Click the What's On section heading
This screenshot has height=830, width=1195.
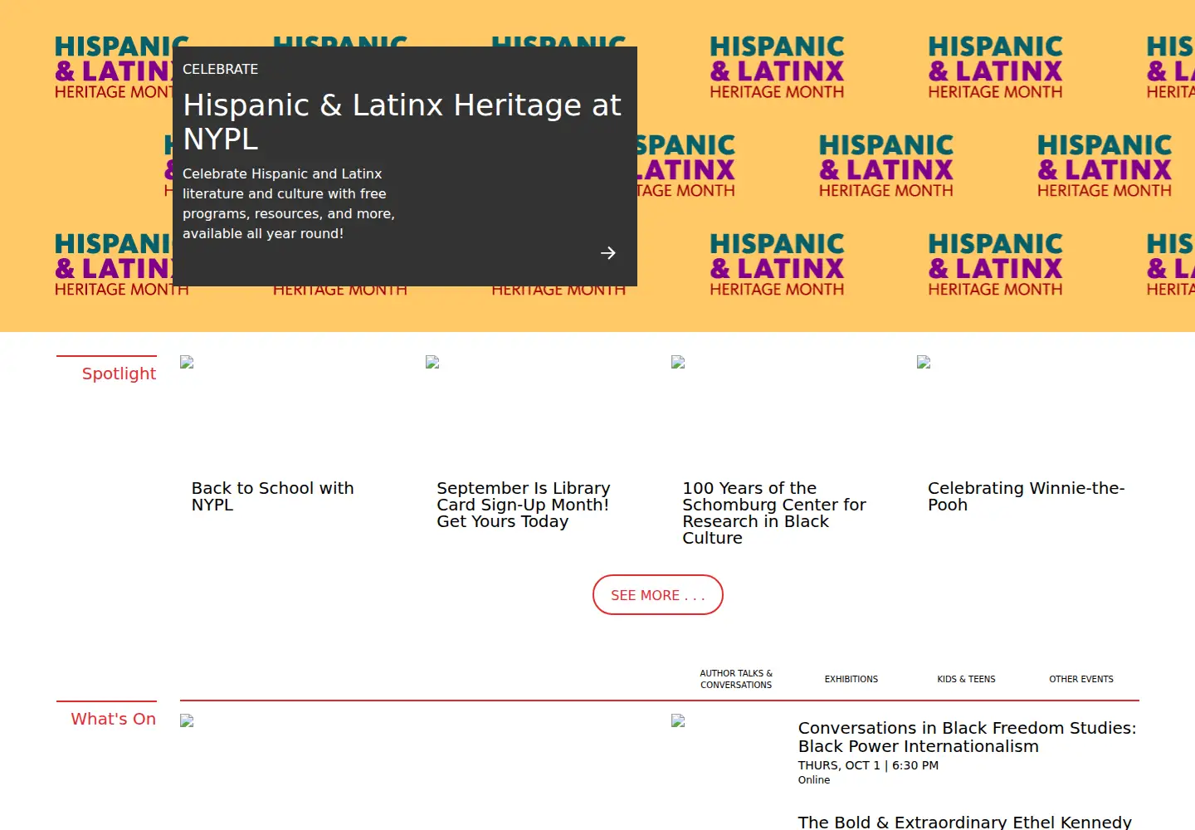pyautogui.click(x=113, y=719)
